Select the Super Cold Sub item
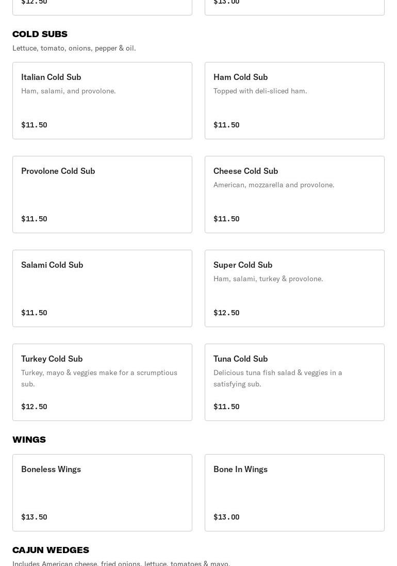Screen dimensions: 397x566 [x=294, y=288]
